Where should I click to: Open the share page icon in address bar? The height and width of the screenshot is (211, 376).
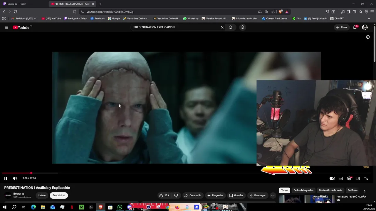(273, 12)
